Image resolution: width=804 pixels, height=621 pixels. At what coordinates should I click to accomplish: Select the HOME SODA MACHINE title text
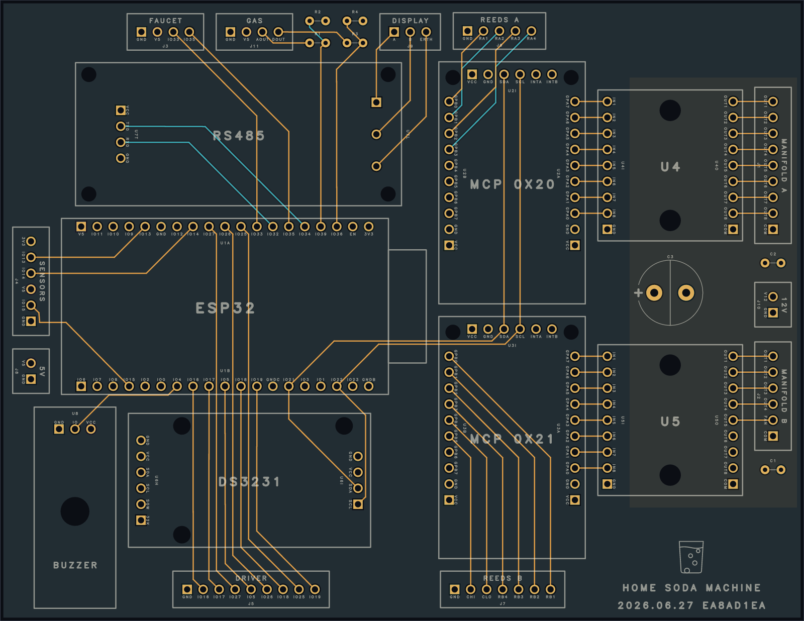691,588
